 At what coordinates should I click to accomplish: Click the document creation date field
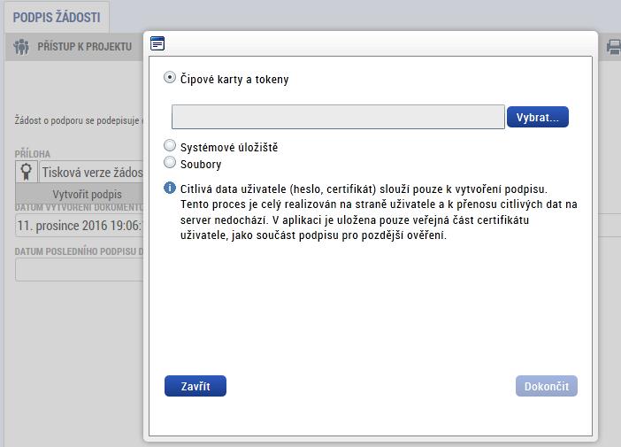[80, 226]
